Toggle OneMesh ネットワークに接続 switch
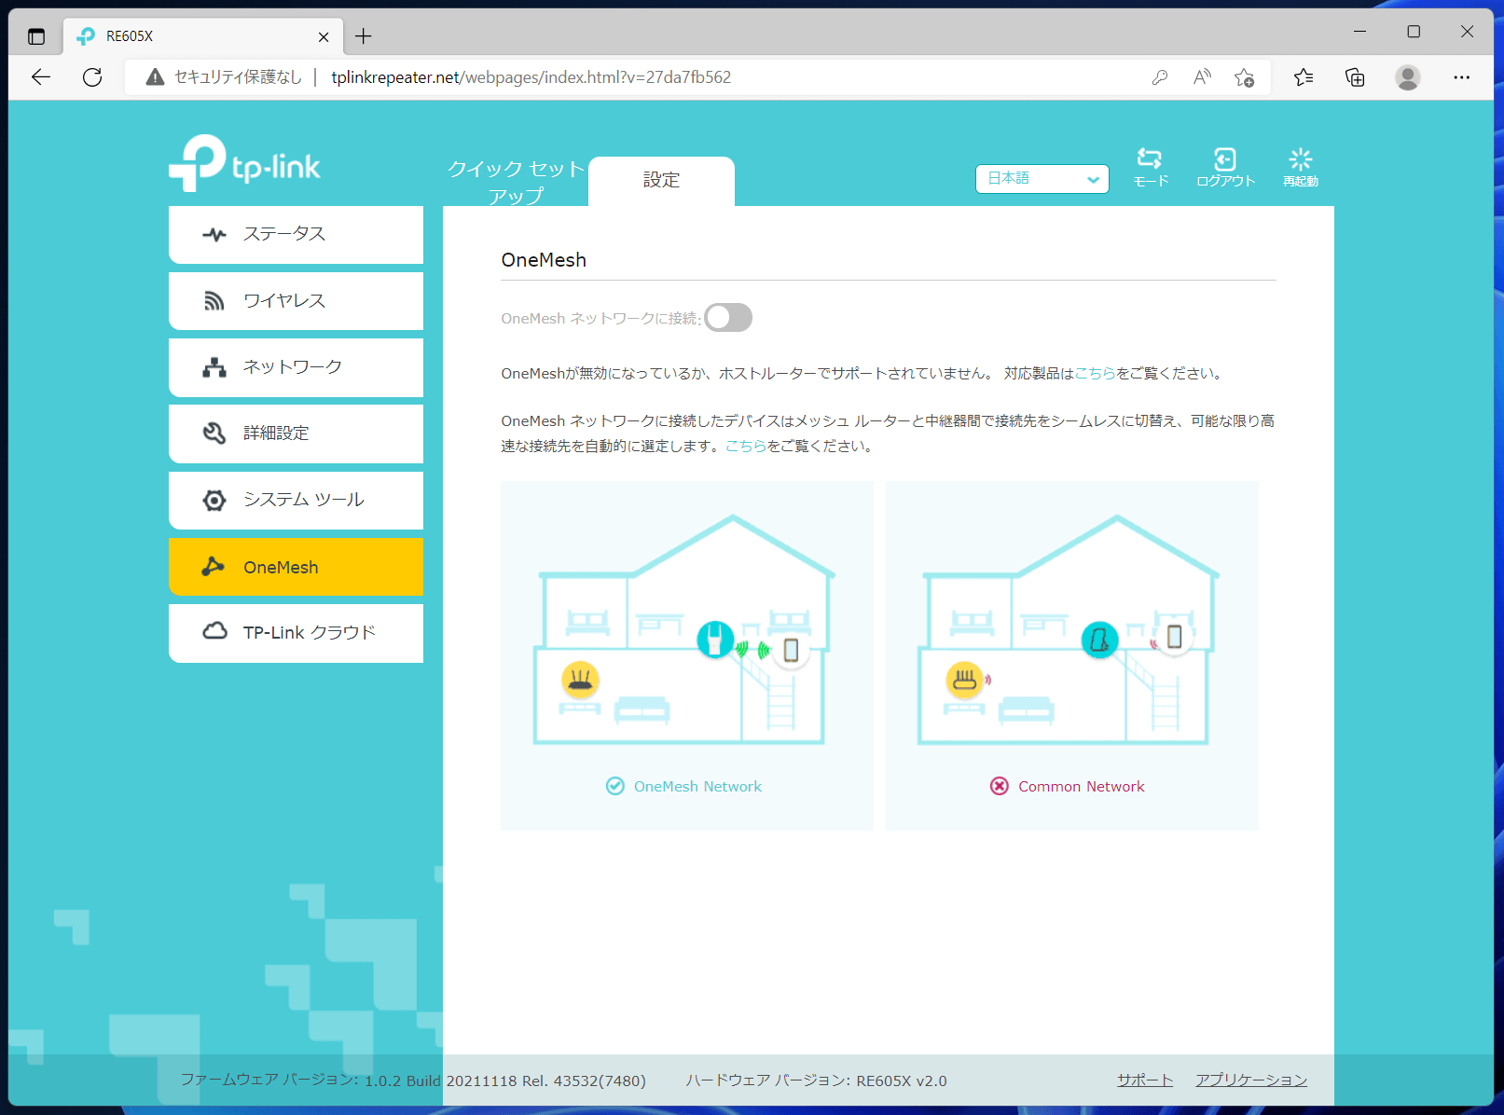Image resolution: width=1504 pixels, height=1115 pixels. point(728,318)
